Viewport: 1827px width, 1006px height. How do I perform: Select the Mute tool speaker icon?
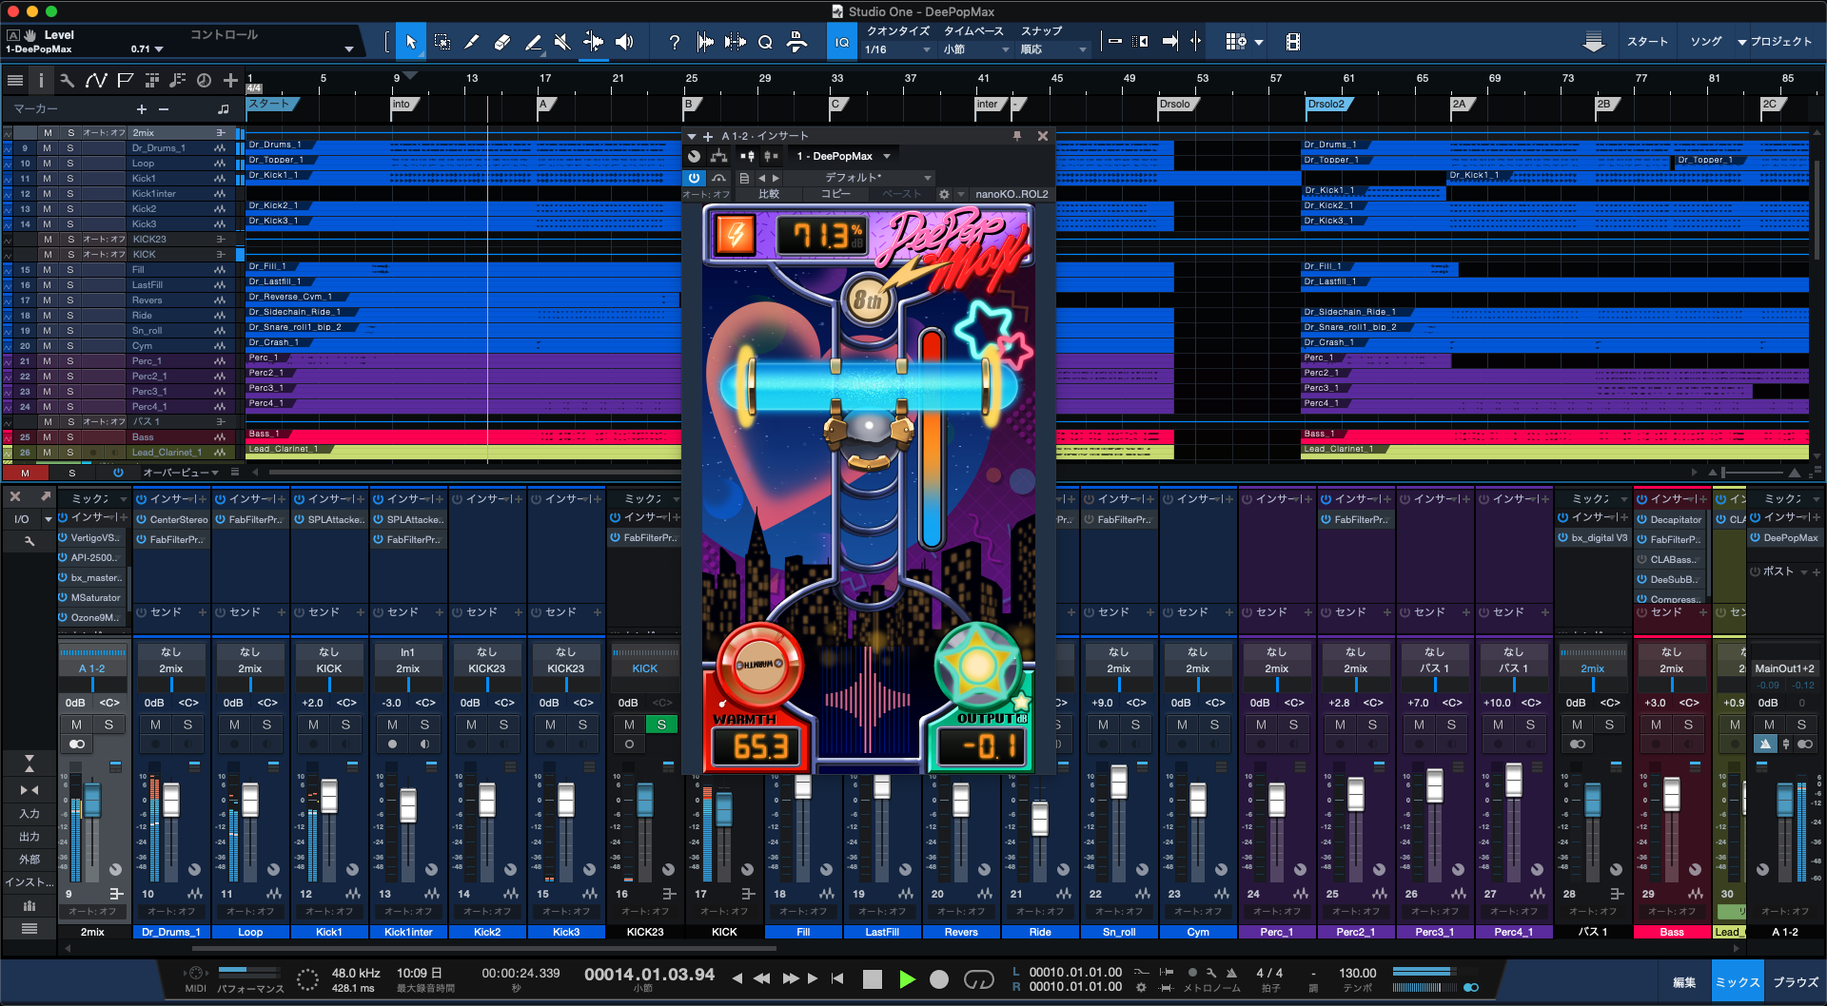(x=563, y=42)
